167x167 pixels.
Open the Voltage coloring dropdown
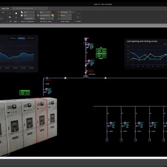tap(45, 19)
